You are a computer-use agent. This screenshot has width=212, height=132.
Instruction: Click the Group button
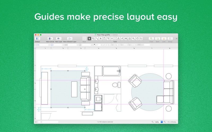tap(170, 39)
